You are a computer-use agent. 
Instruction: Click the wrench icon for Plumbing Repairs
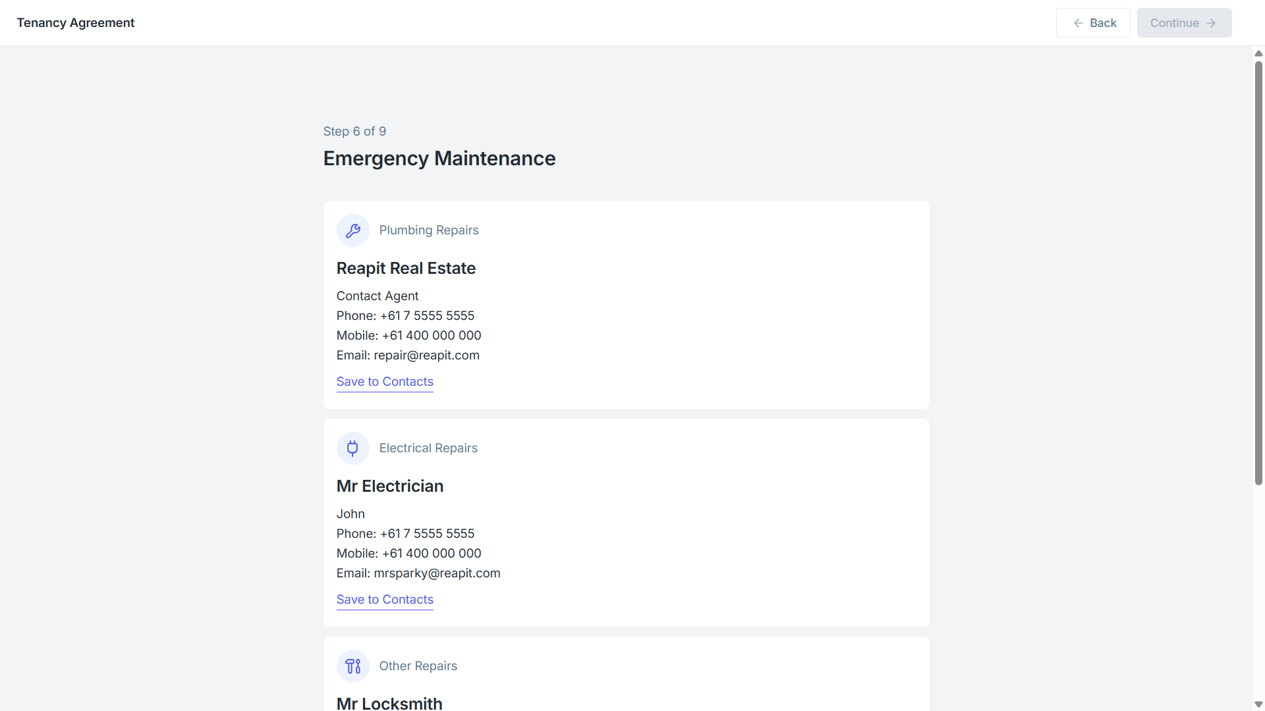coord(353,230)
